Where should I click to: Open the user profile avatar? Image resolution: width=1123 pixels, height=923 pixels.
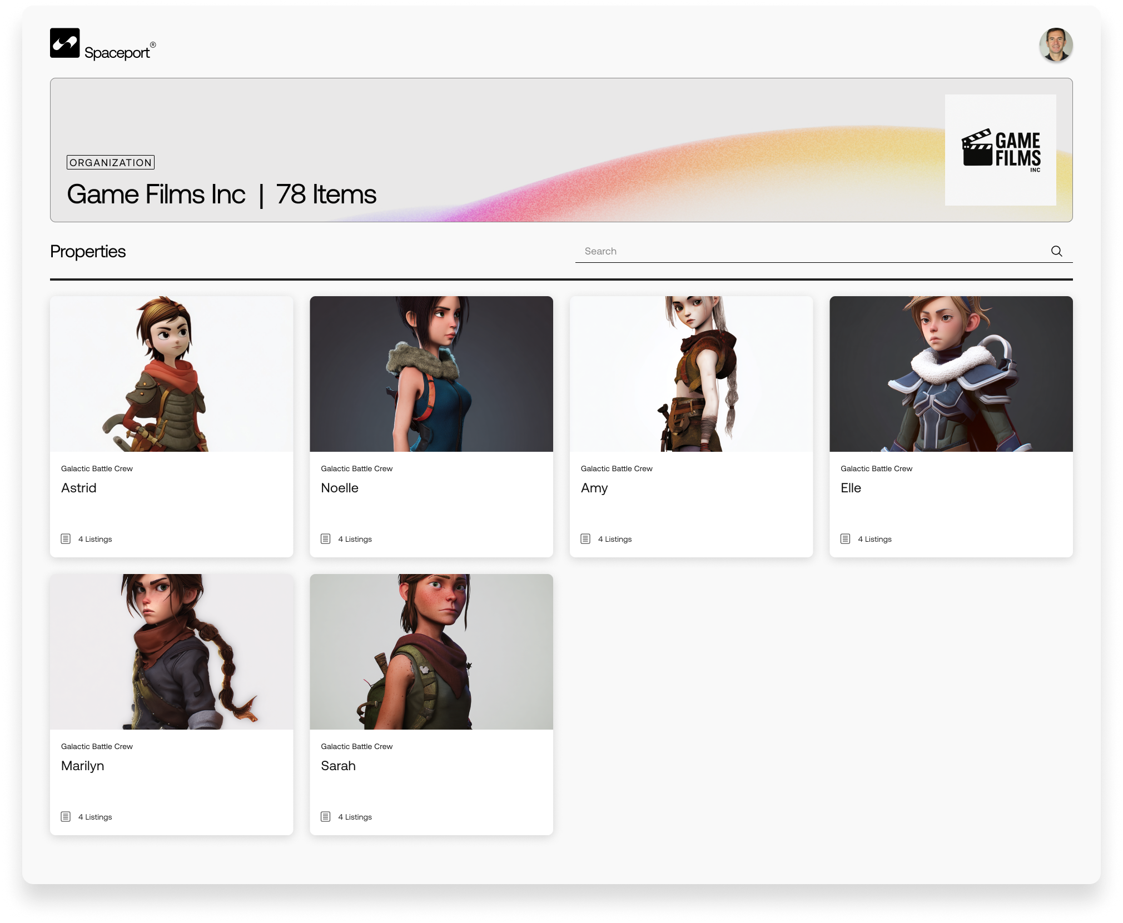pyautogui.click(x=1055, y=44)
